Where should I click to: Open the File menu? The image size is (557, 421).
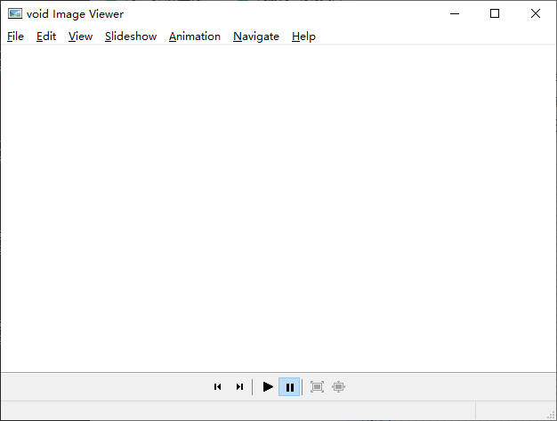pyautogui.click(x=15, y=36)
